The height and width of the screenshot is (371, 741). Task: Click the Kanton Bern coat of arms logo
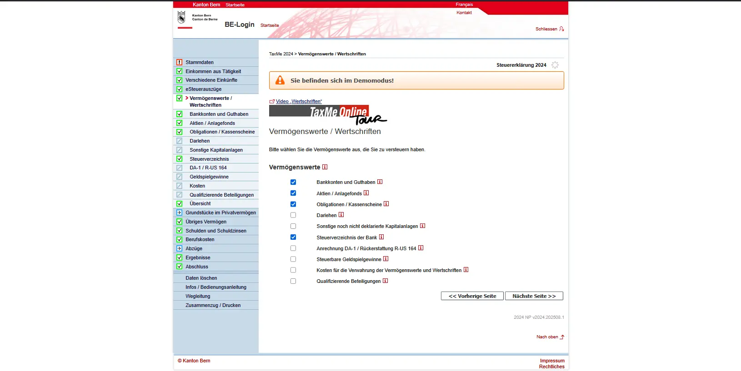[181, 18]
